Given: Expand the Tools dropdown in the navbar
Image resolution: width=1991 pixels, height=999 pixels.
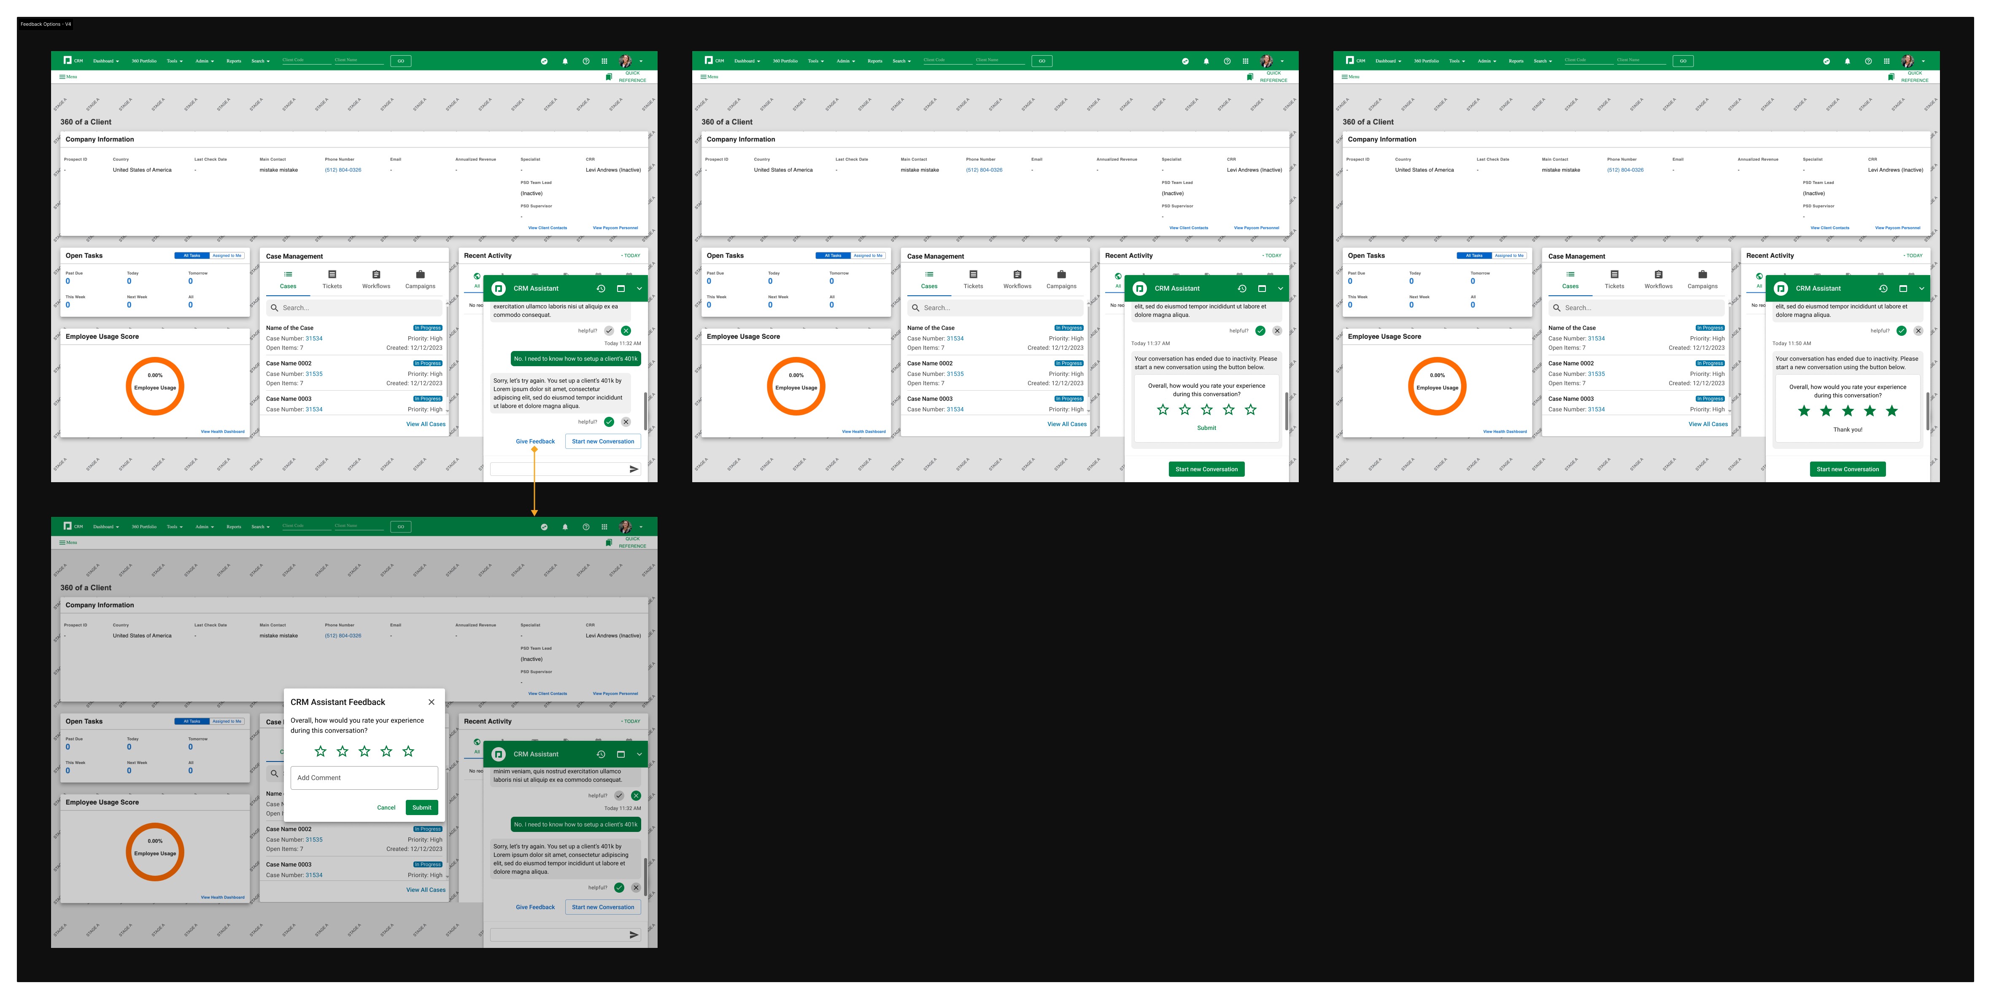Looking at the screenshot, I should click(x=174, y=61).
